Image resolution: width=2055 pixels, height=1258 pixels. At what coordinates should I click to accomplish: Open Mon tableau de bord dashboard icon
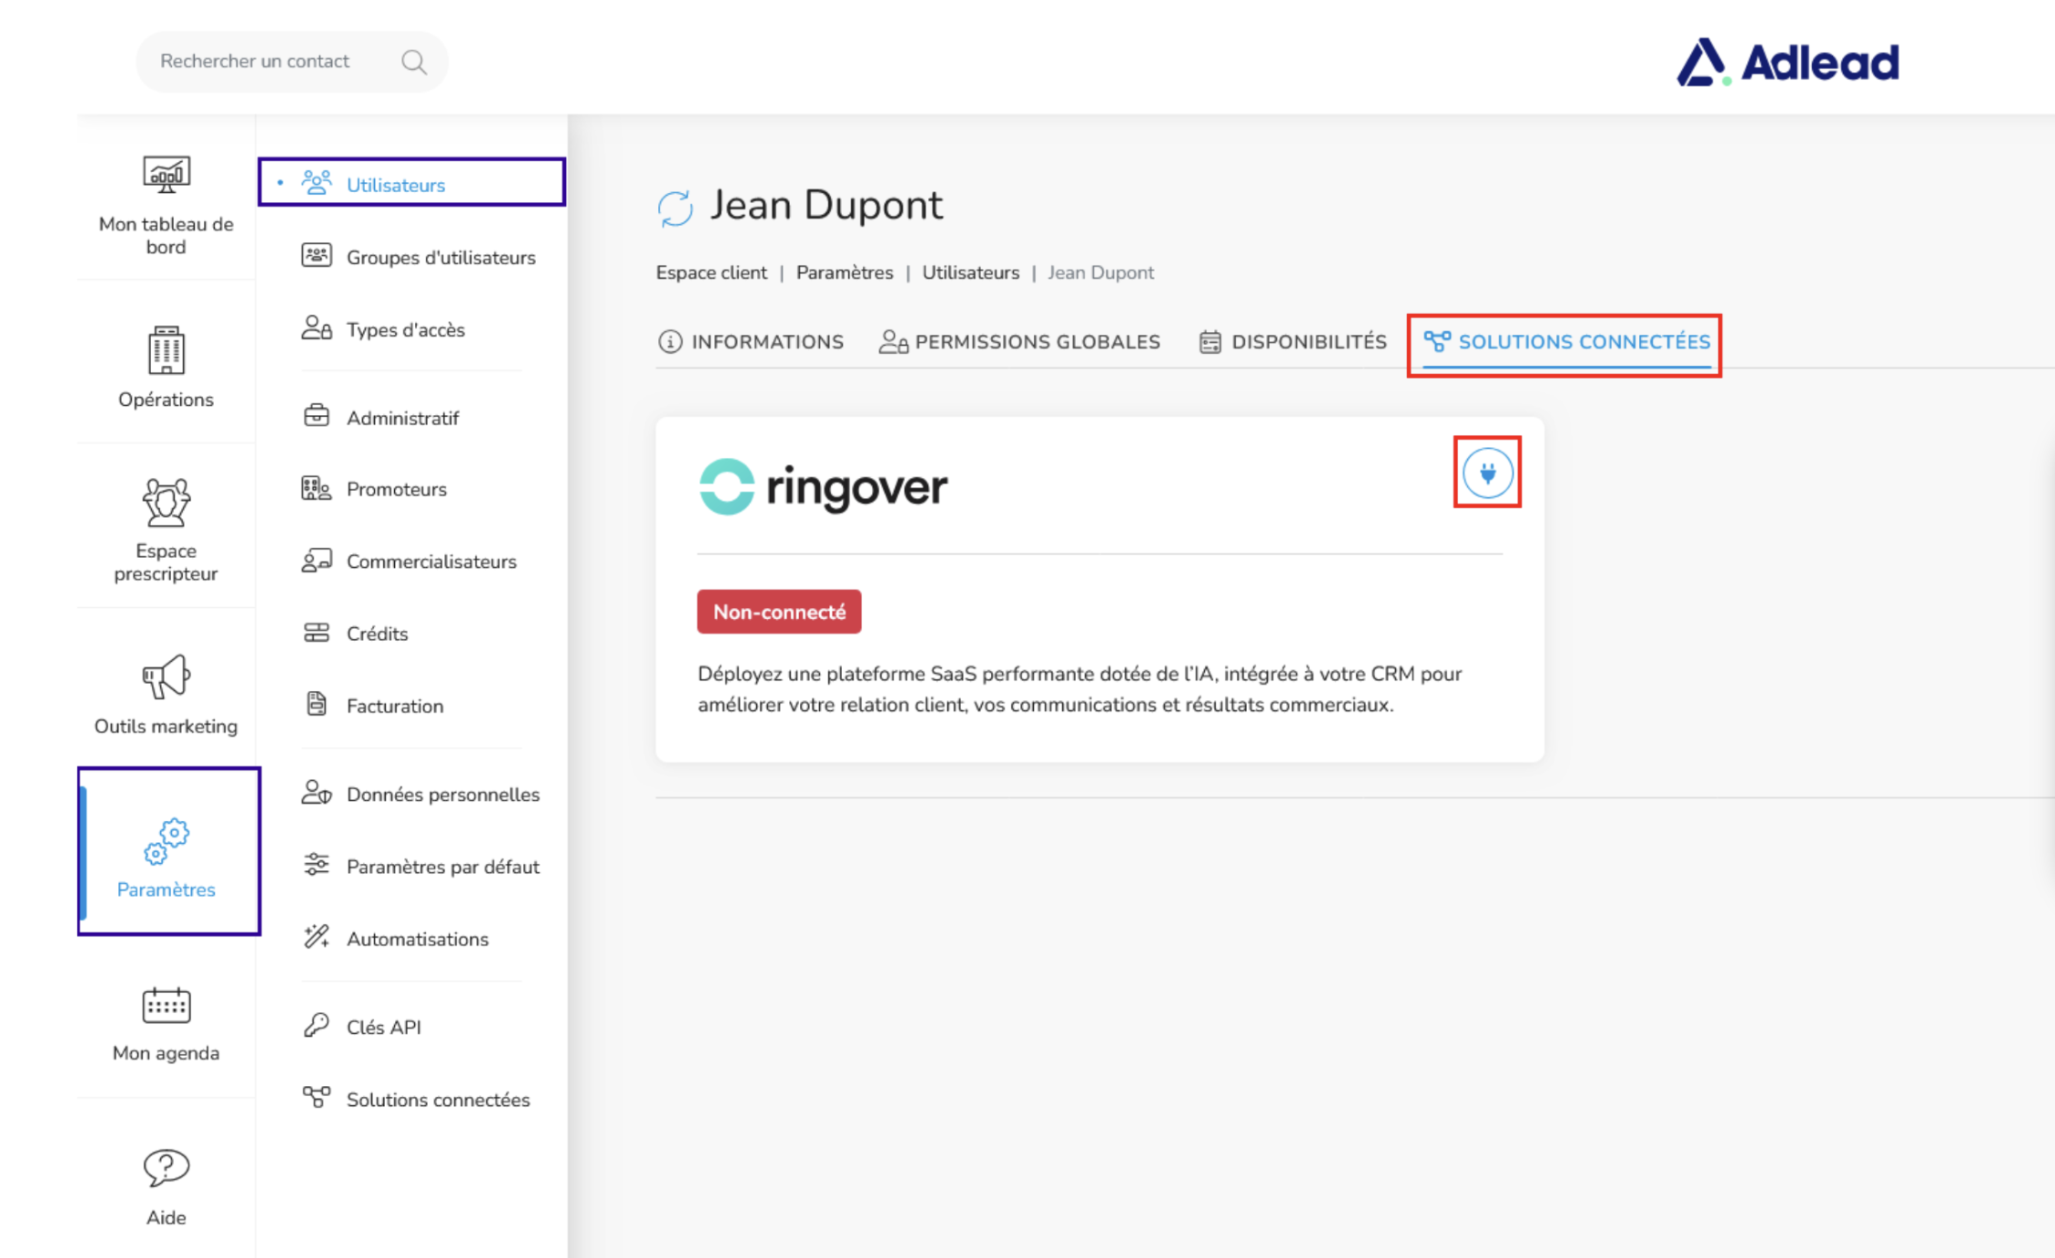166,174
